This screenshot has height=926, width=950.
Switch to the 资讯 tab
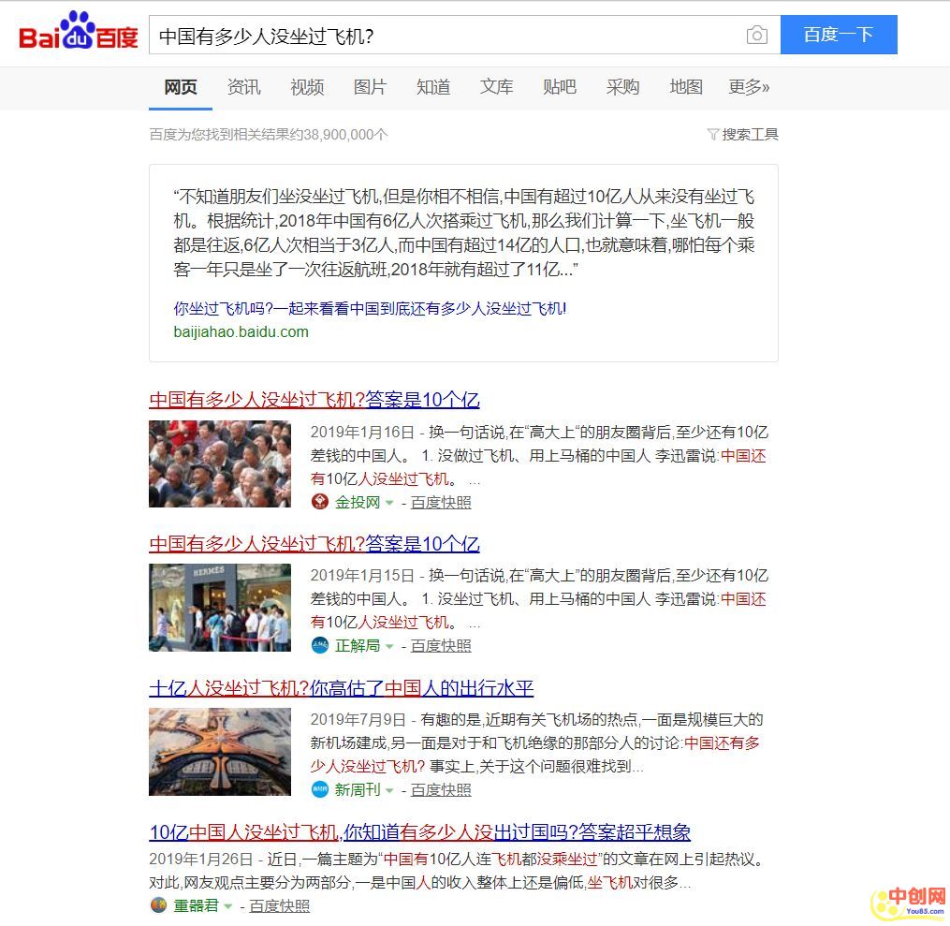pos(243,87)
